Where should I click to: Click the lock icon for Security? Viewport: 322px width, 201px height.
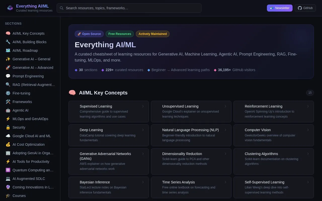point(8,127)
